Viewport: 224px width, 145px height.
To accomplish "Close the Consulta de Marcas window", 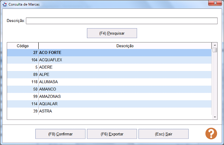I will (x=215, y=3).
